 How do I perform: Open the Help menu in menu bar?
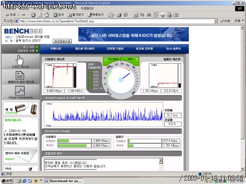(87, 8)
